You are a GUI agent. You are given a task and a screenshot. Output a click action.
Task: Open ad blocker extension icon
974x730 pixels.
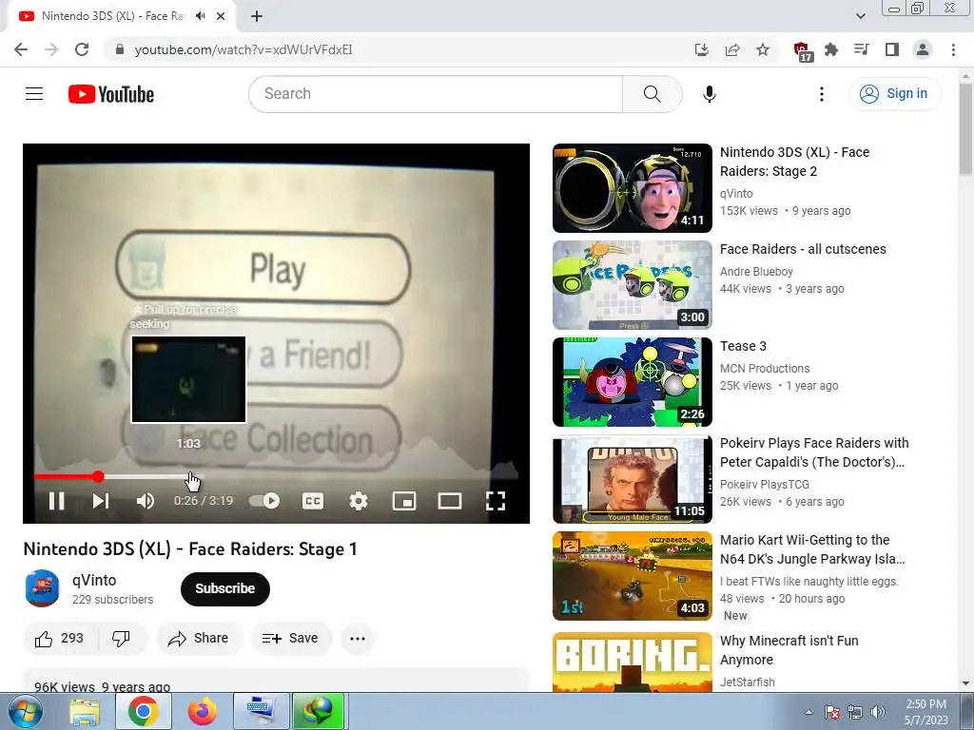(802, 51)
